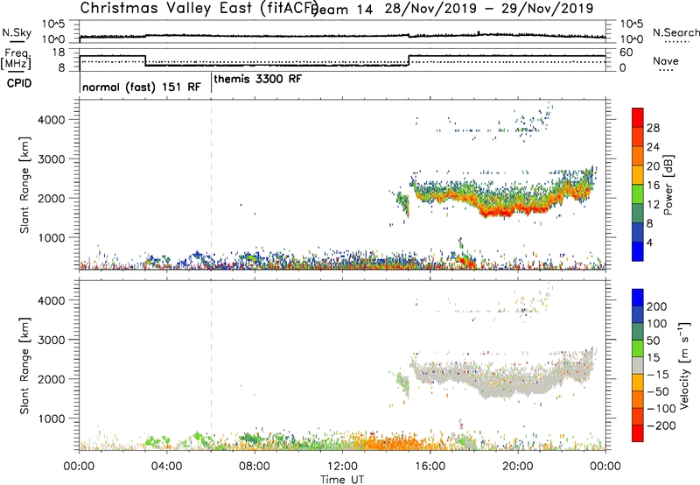Pick the gray ±15 segment of velocity colorbar
The image size is (700, 485).
tap(638, 365)
